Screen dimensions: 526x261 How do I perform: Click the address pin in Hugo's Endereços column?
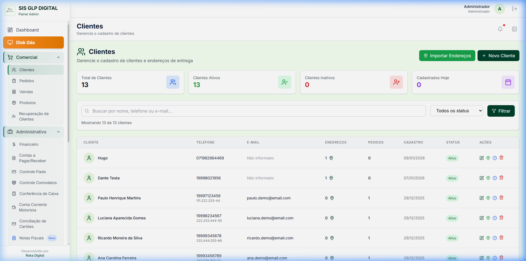[331, 158]
